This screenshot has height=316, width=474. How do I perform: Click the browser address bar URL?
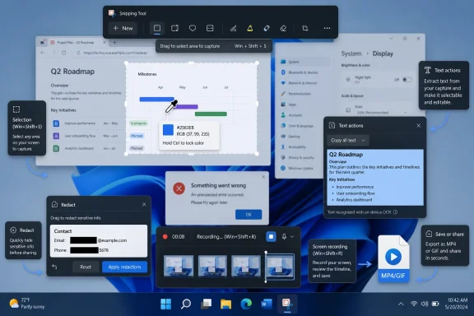pyautogui.click(x=115, y=53)
